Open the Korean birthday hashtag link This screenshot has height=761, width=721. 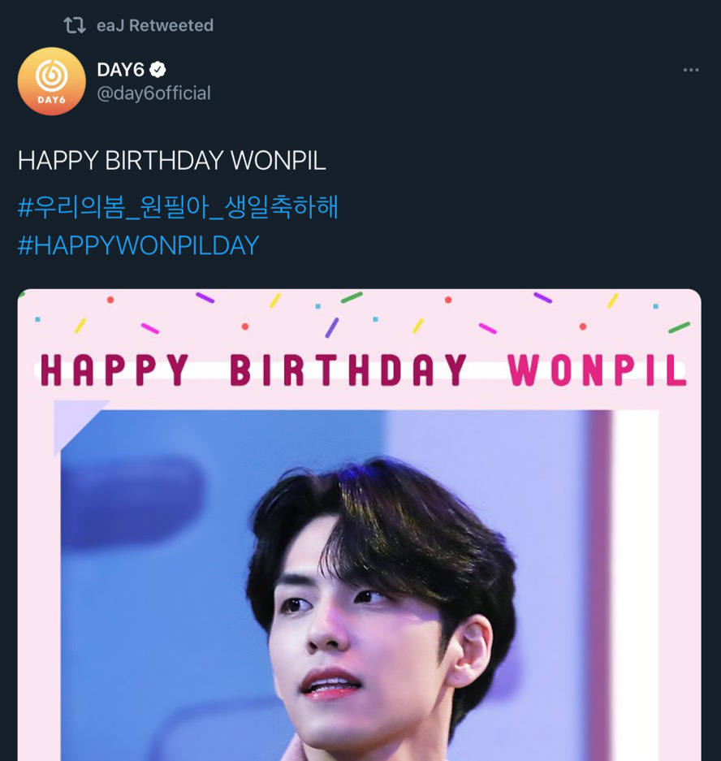178,207
